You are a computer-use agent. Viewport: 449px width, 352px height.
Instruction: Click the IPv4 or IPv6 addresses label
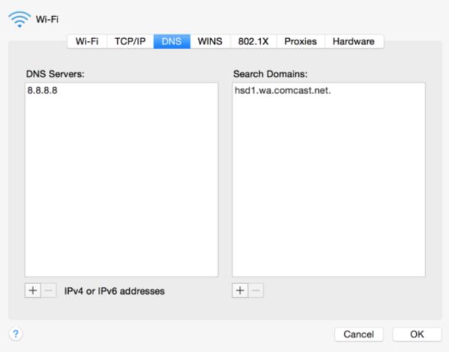114,291
